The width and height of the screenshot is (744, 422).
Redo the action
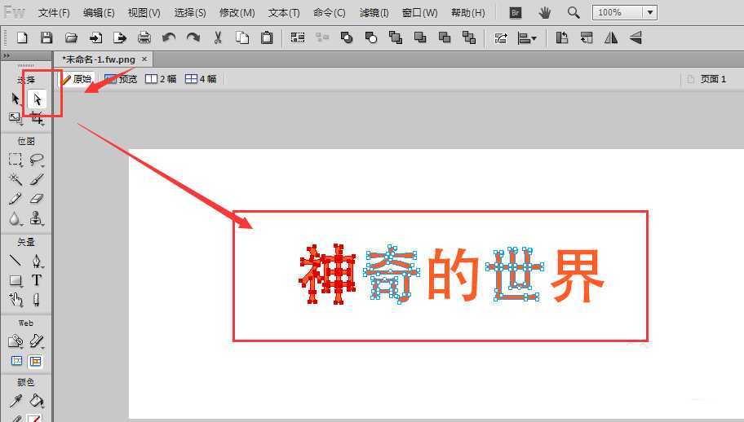coord(193,38)
